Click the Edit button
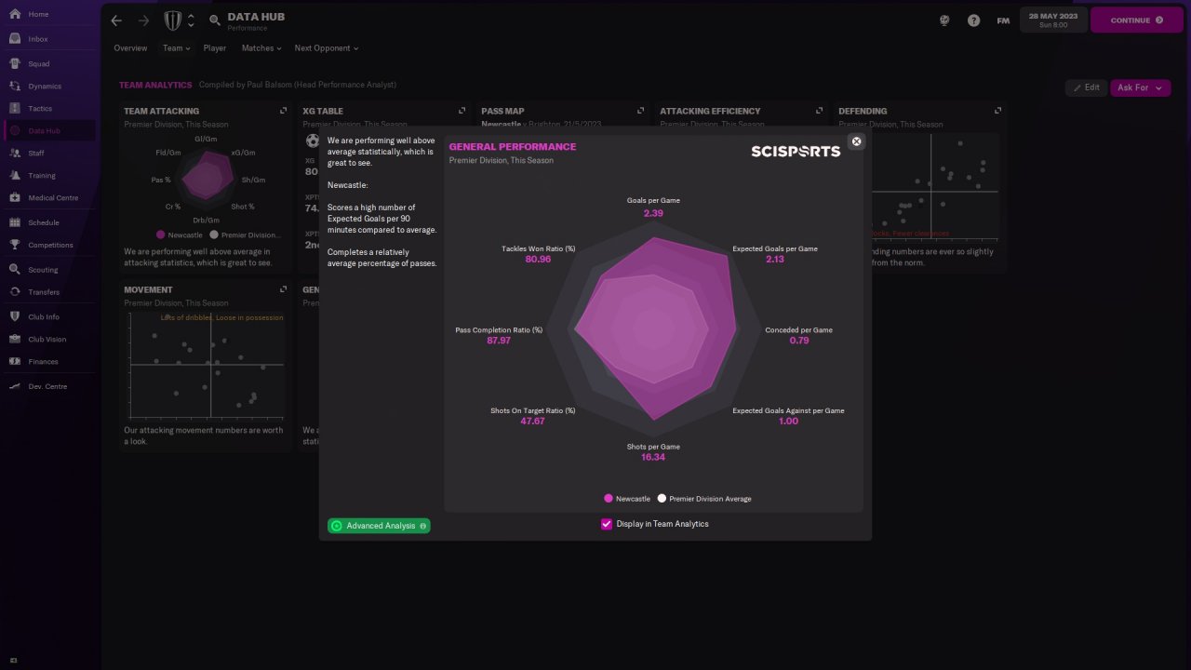1191x670 pixels. [1085, 87]
